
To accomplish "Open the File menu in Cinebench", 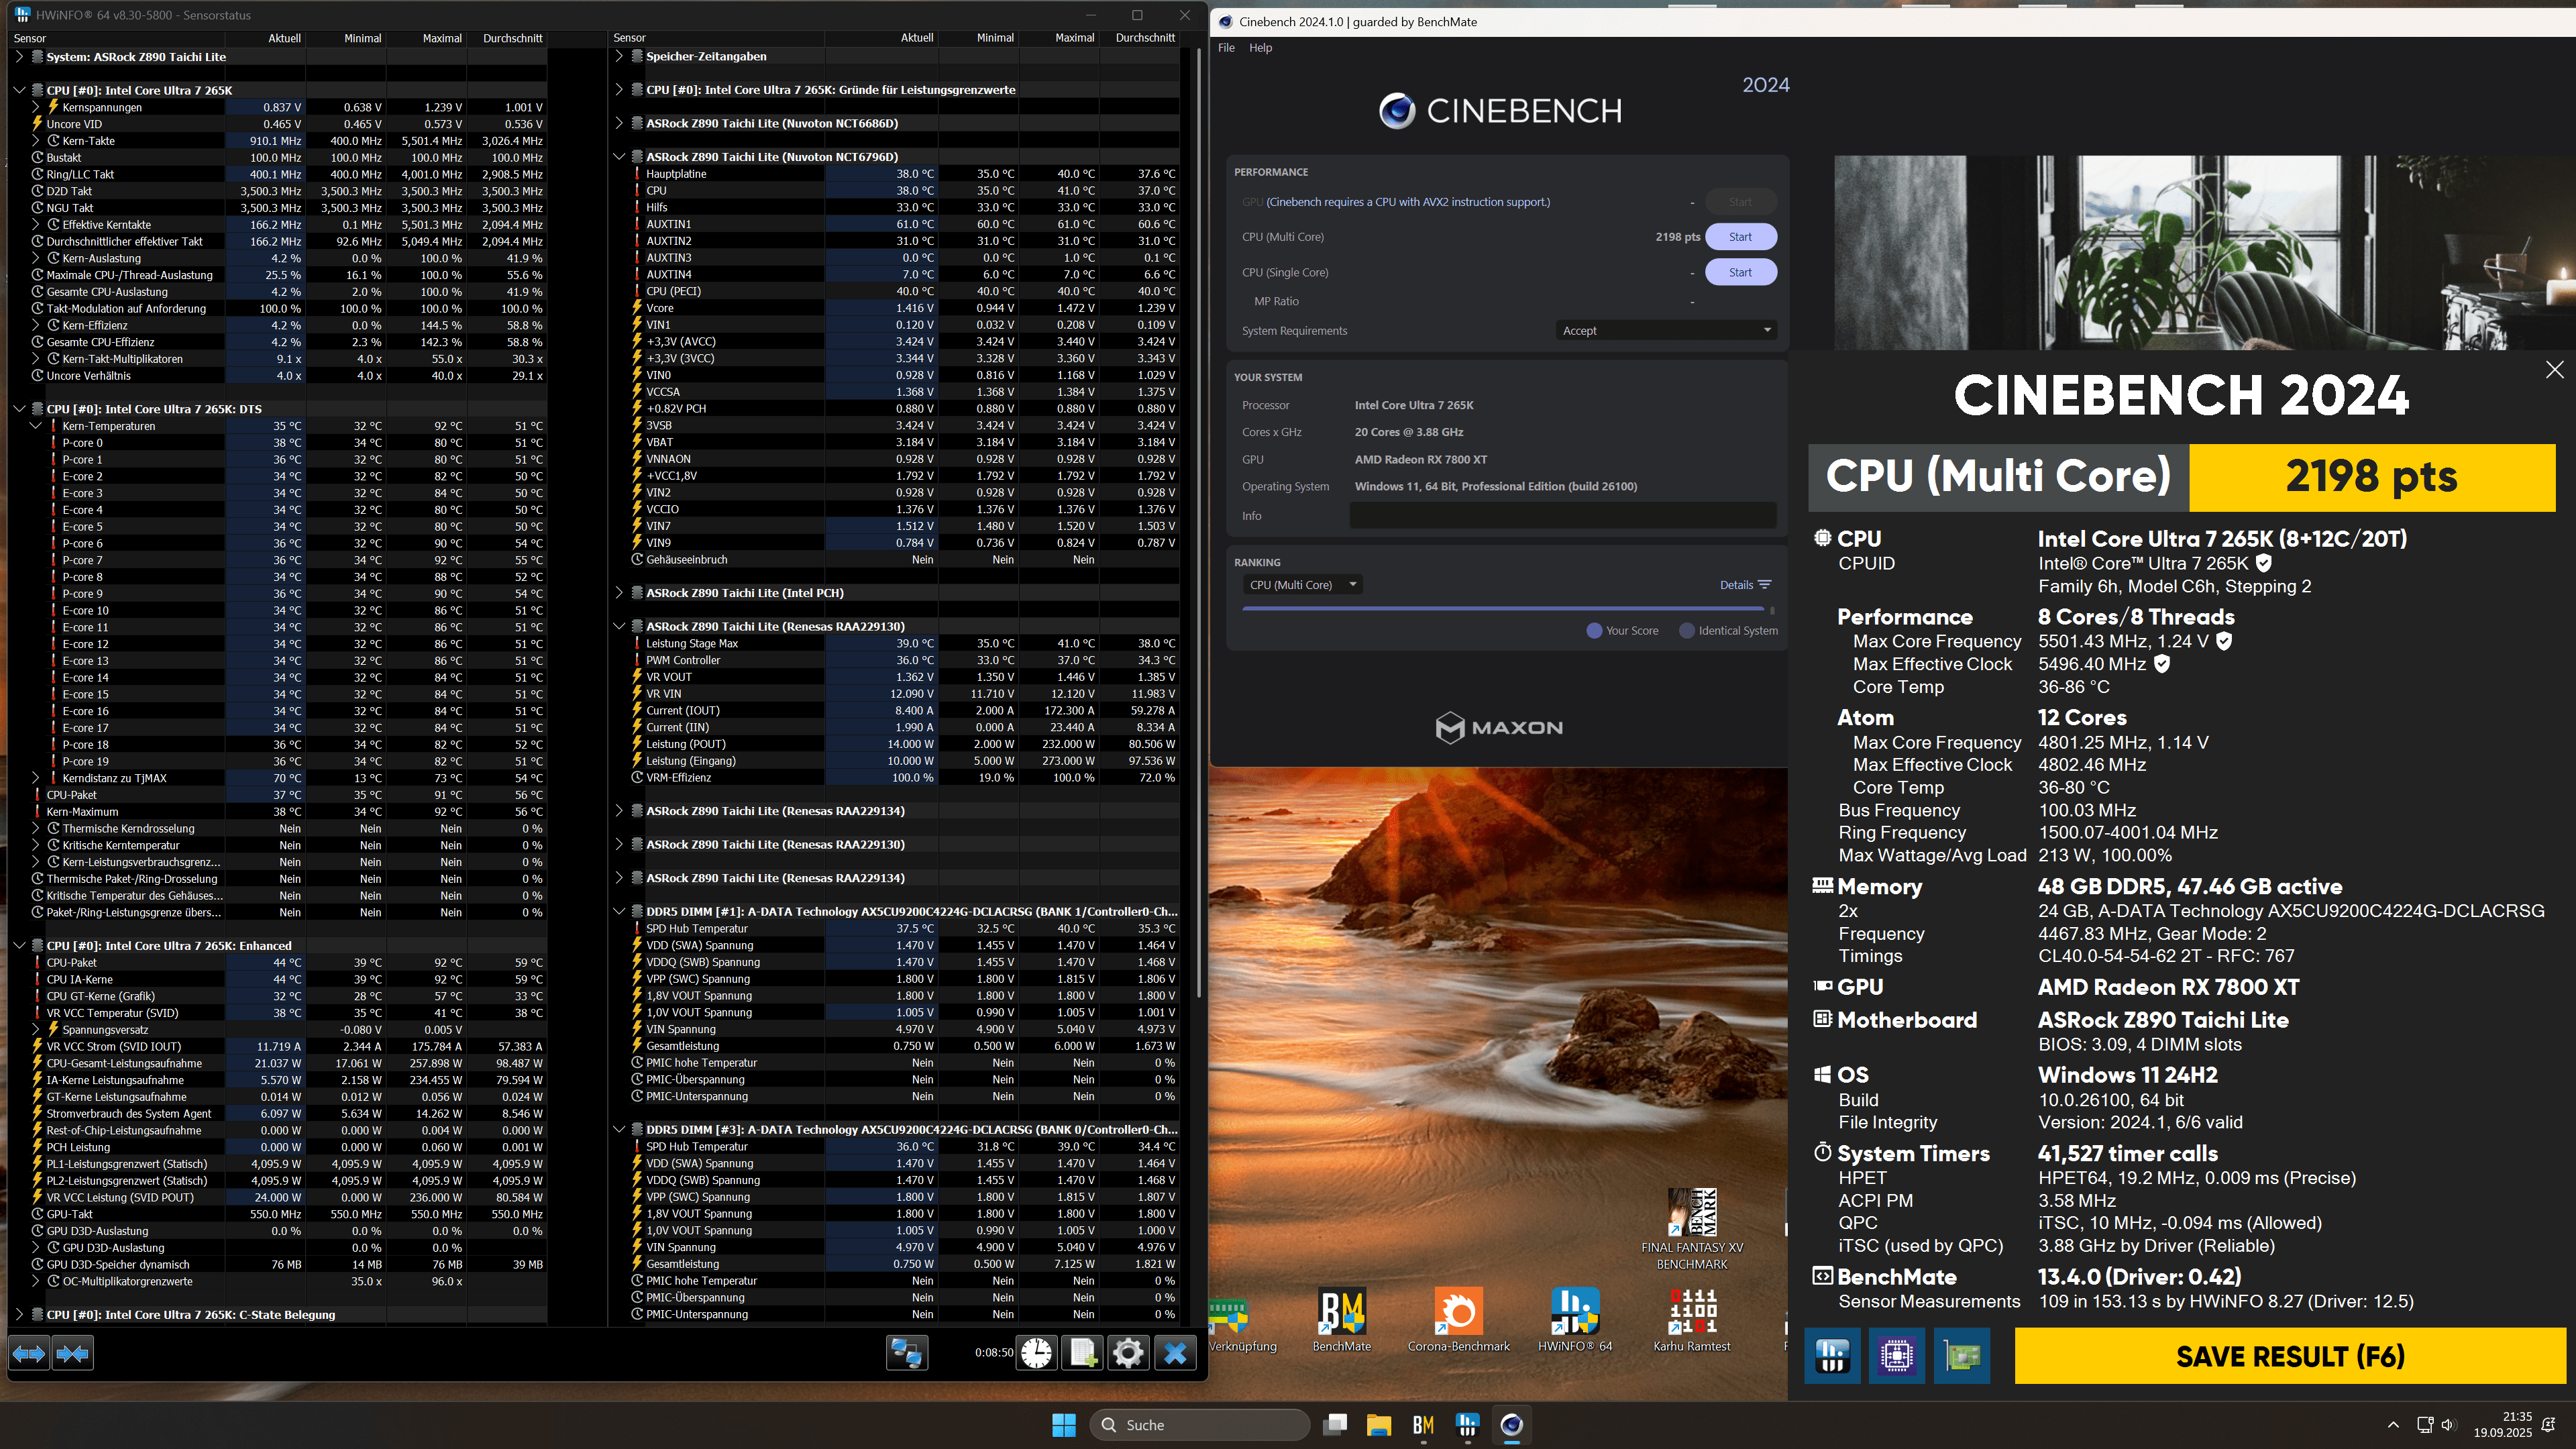I will (1226, 48).
